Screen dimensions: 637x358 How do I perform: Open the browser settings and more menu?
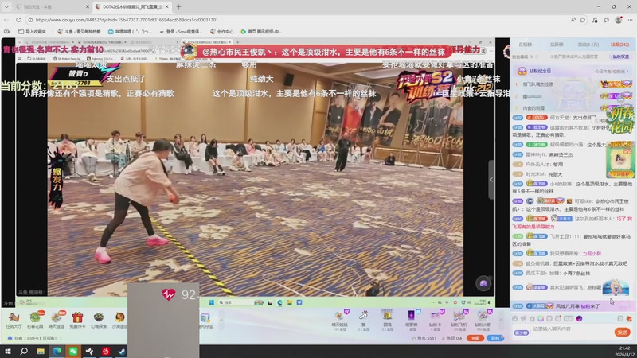pos(630,19)
